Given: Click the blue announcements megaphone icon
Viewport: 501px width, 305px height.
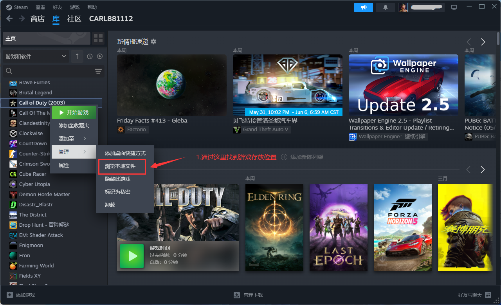Looking at the screenshot, I should (363, 7).
